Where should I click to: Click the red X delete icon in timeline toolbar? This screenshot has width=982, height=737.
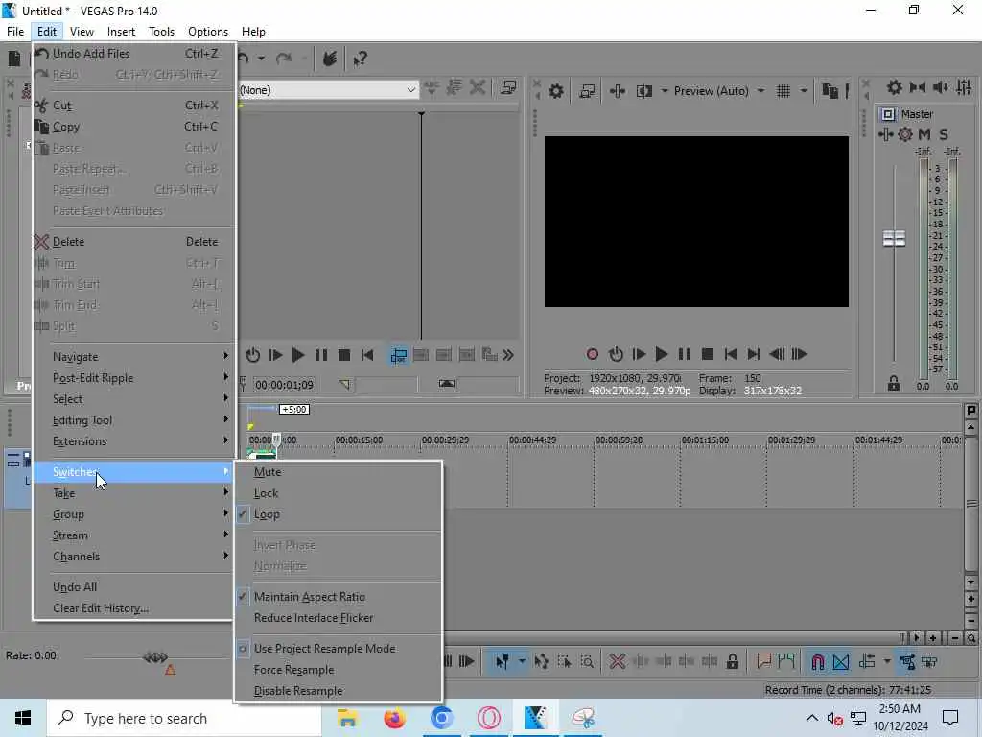click(x=617, y=662)
